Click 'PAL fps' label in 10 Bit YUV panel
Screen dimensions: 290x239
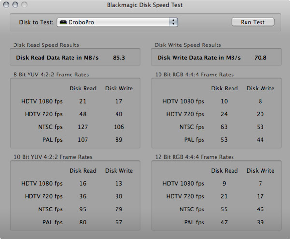coord(53,222)
